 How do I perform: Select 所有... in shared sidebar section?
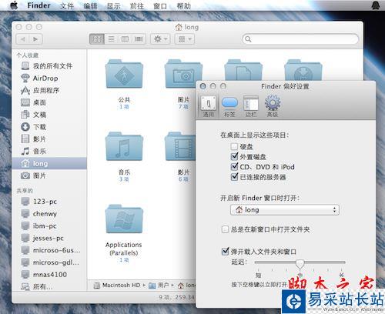[49, 286]
